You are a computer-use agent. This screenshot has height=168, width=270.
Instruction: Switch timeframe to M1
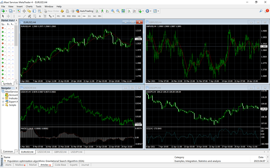[58, 16]
